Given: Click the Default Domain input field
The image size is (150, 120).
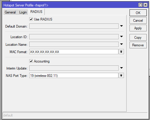Looking at the screenshot, I should (x=74, y=26).
